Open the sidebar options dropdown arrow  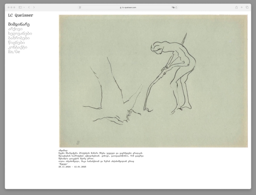(x=24, y=7)
